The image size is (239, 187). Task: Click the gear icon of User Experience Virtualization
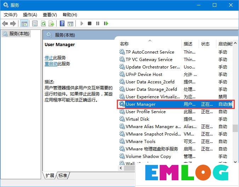[122, 97]
